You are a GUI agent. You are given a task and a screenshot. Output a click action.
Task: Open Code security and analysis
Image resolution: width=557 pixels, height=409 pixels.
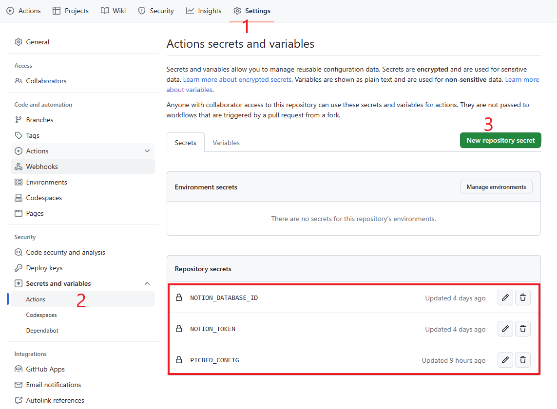[83, 252]
